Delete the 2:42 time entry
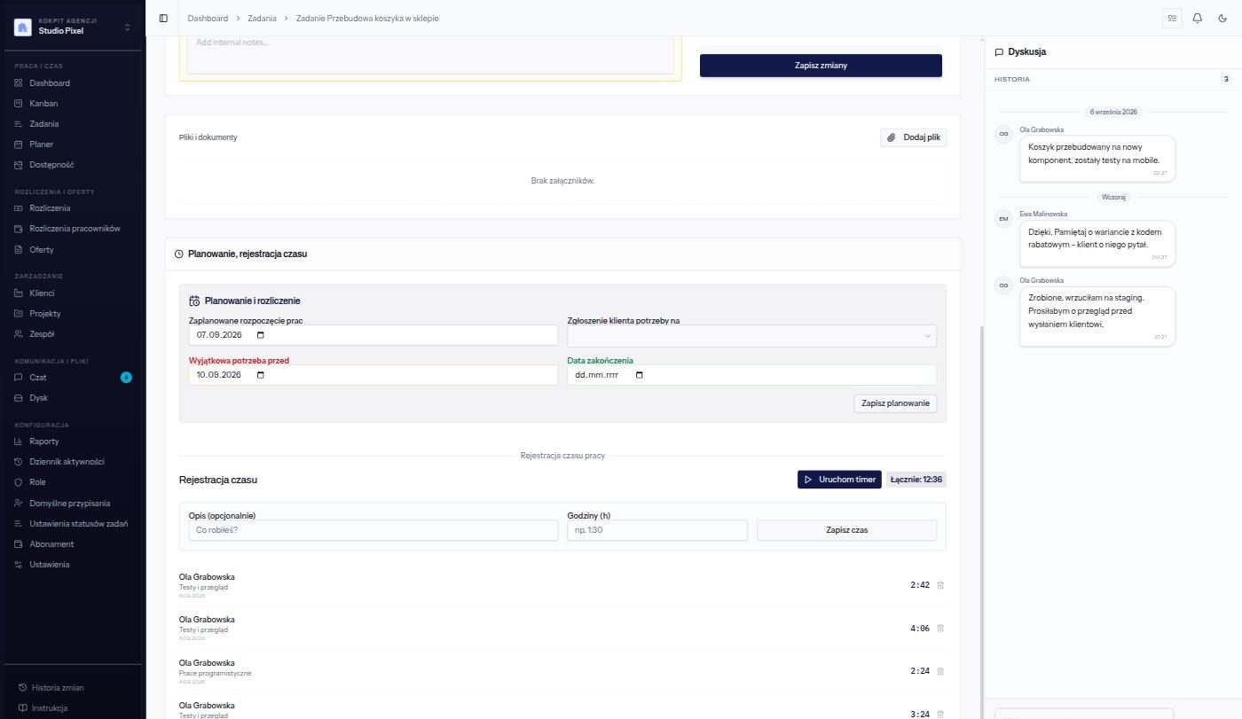Viewport: 1242px width, 719px height. pos(940,585)
